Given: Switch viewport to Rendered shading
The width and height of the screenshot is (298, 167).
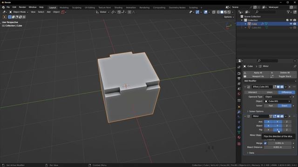Looking at the screenshot, I should [229, 12].
